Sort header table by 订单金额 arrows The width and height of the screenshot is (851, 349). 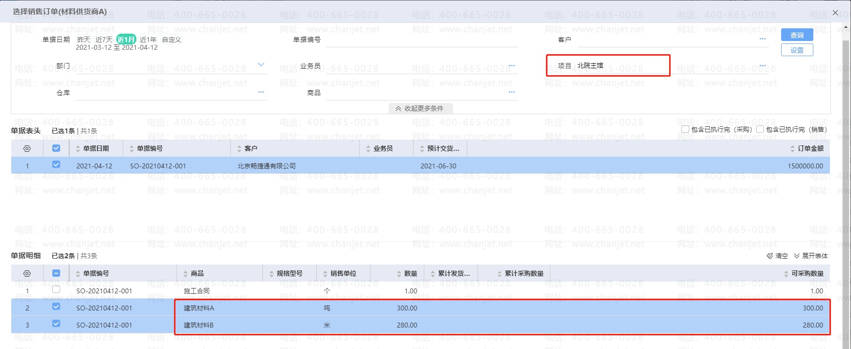792,148
